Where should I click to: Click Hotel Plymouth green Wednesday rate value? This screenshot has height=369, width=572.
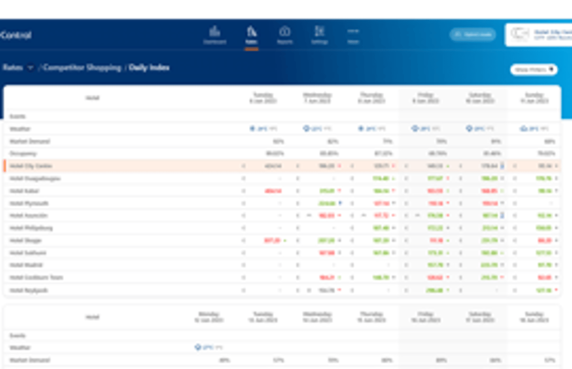pos(327,203)
